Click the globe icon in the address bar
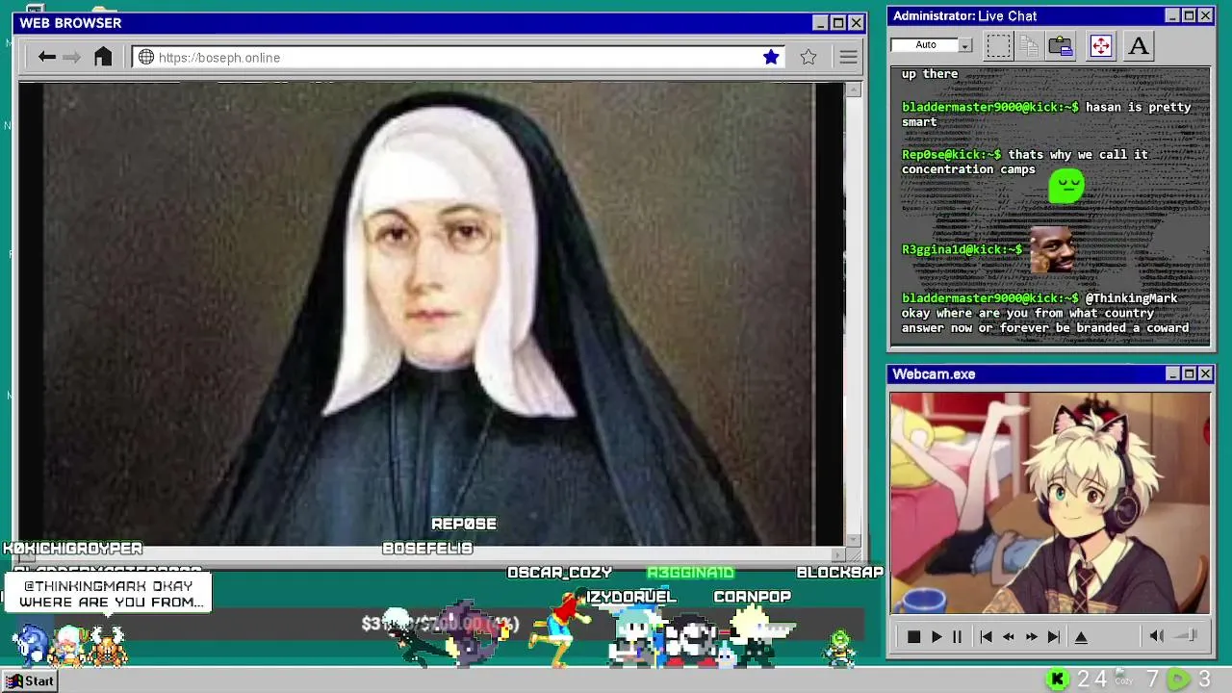The height and width of the screenshot is (693, 1232). click(146, 58)
